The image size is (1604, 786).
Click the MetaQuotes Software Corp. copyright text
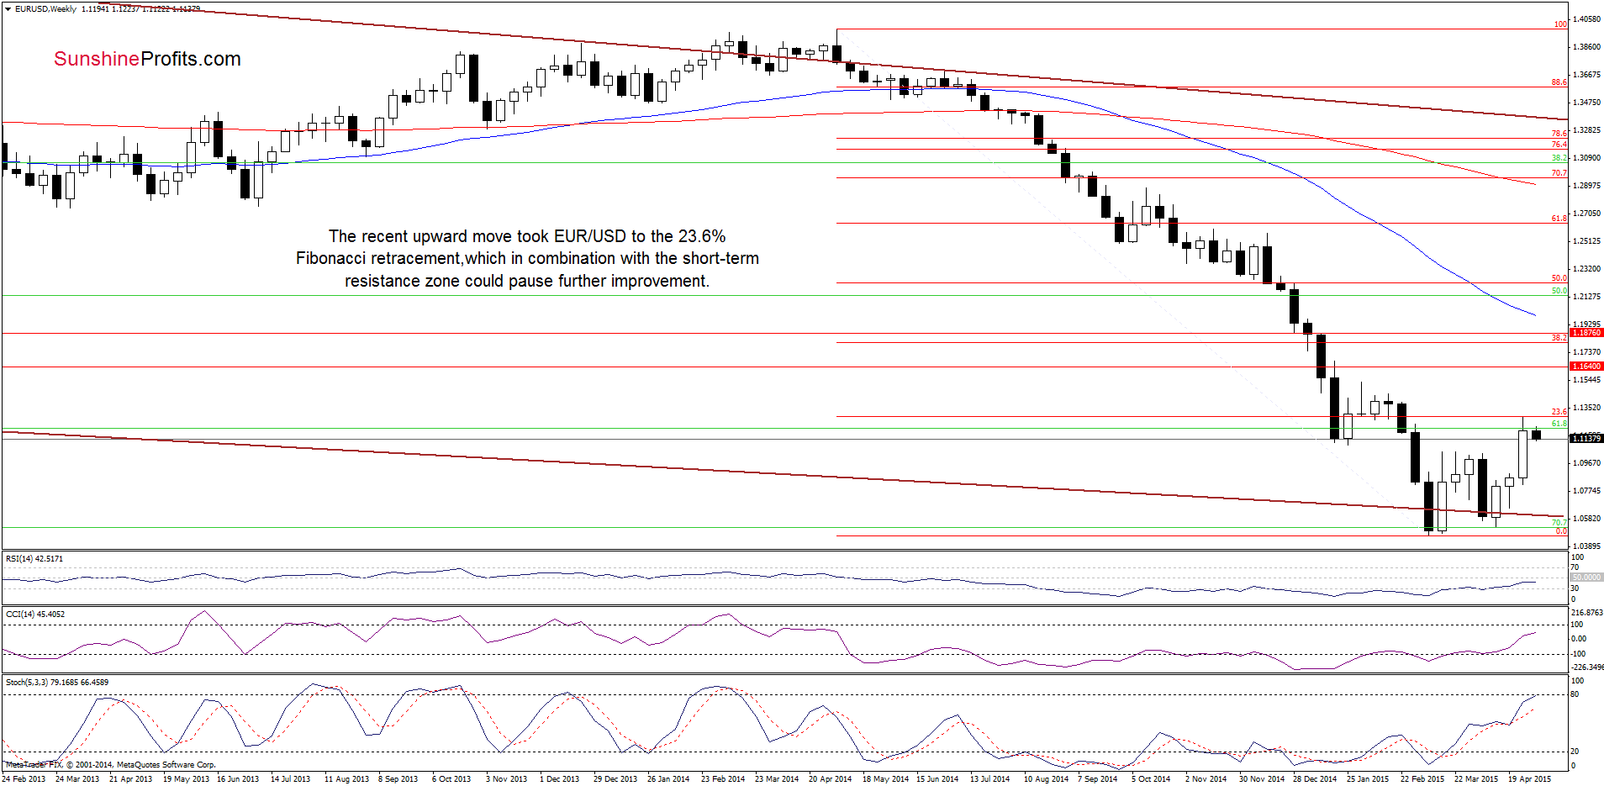(110, 765)
